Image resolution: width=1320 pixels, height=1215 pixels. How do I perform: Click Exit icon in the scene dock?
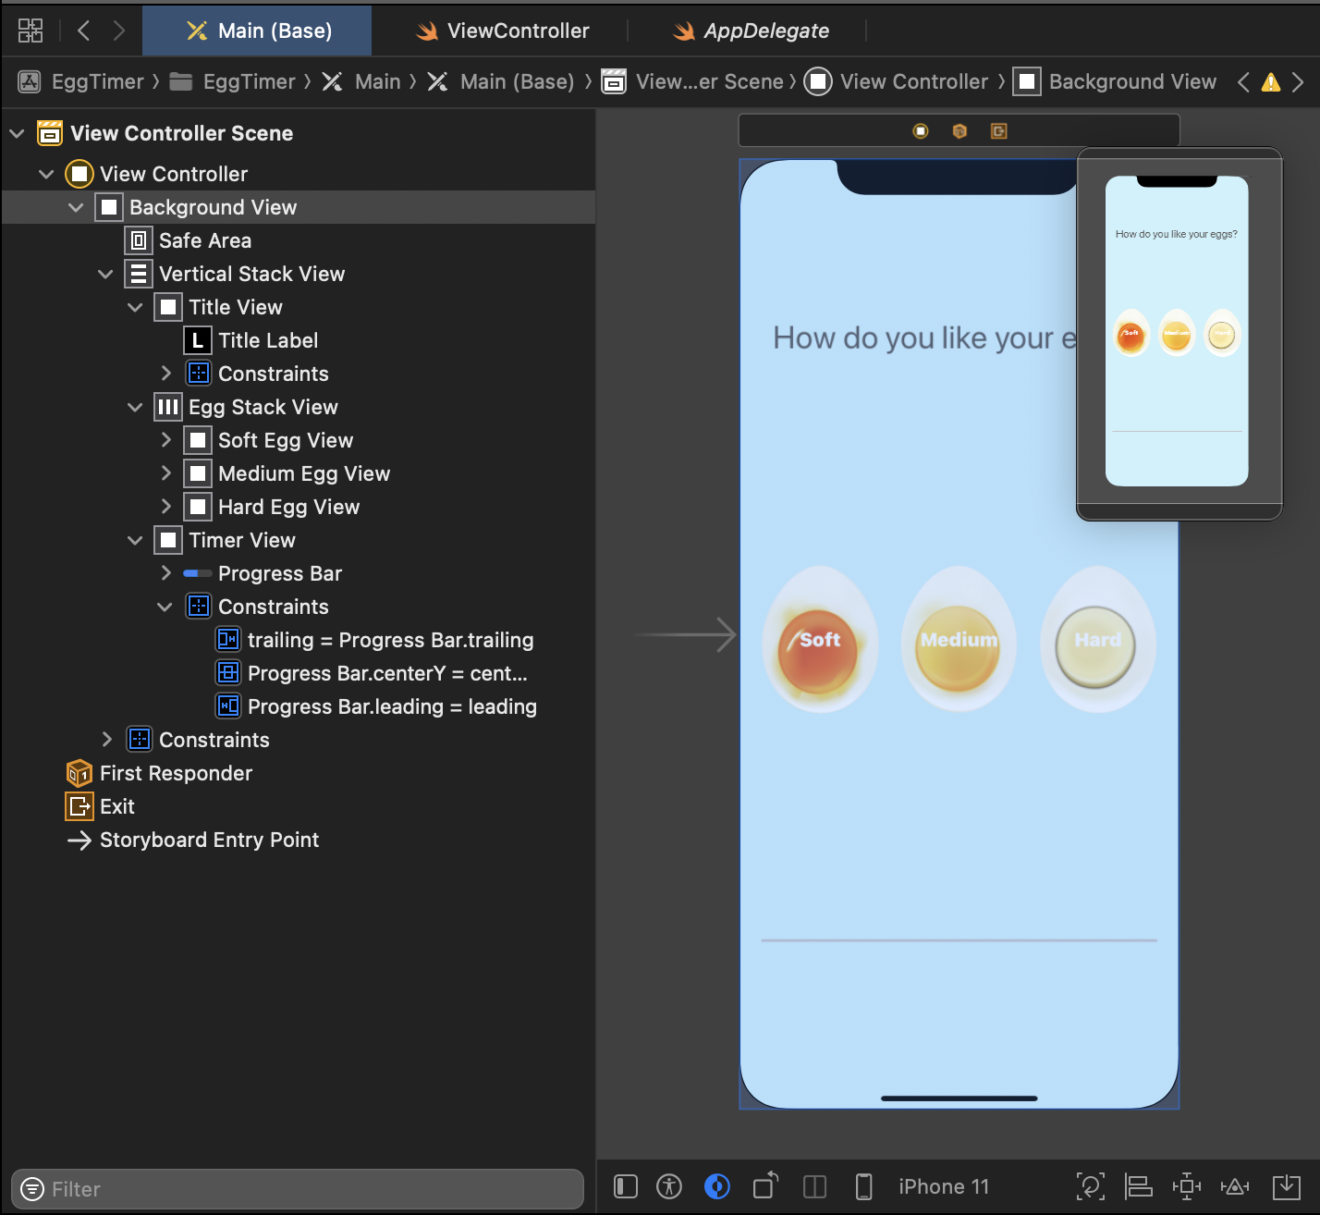(x=998, y=131)
